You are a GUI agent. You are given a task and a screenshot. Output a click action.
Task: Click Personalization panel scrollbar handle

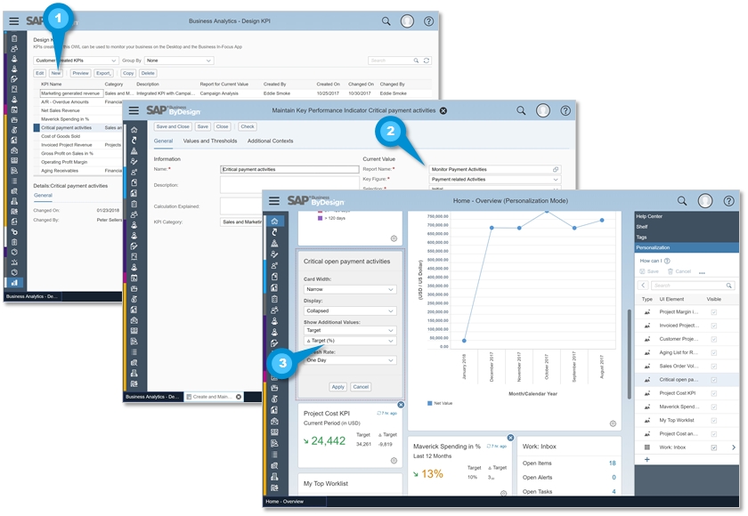(x=630, y=353)
